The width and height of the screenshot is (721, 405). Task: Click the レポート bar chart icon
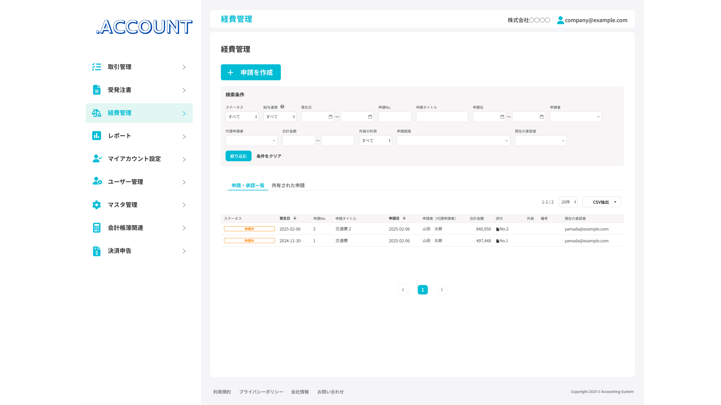[97, 136]
